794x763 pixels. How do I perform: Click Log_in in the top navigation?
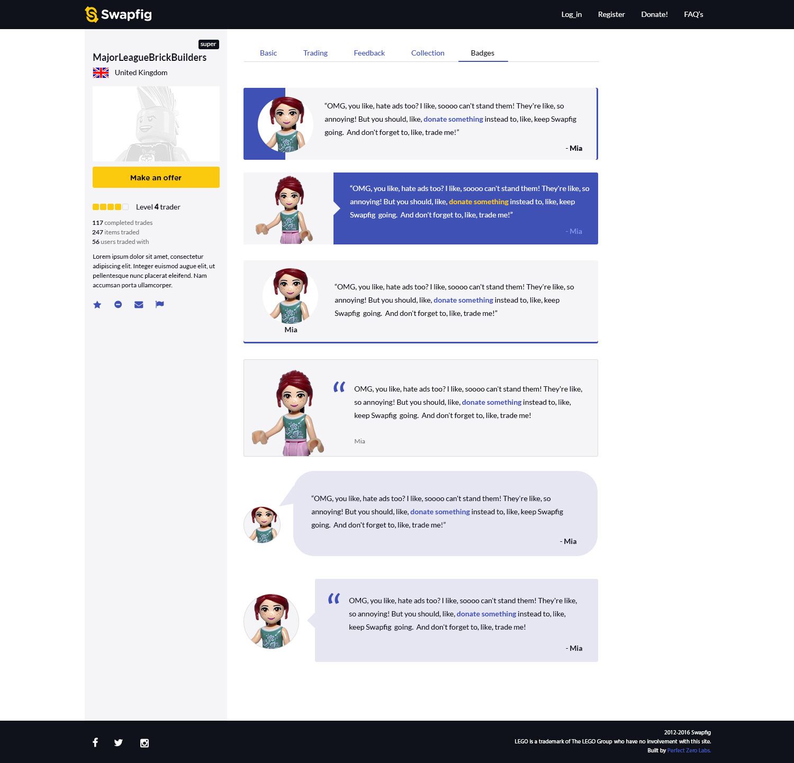pos(572,14)
